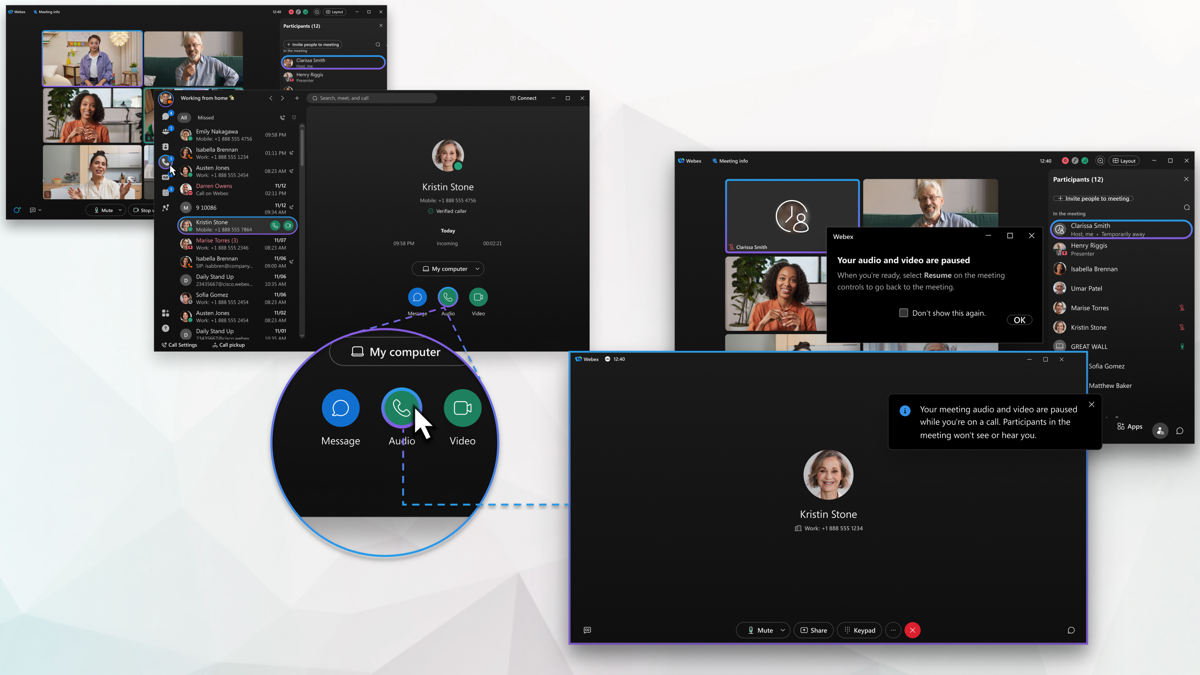Expand the audio device dropdown 'My computer'
1200x675 pixels.
coord(476,269)
